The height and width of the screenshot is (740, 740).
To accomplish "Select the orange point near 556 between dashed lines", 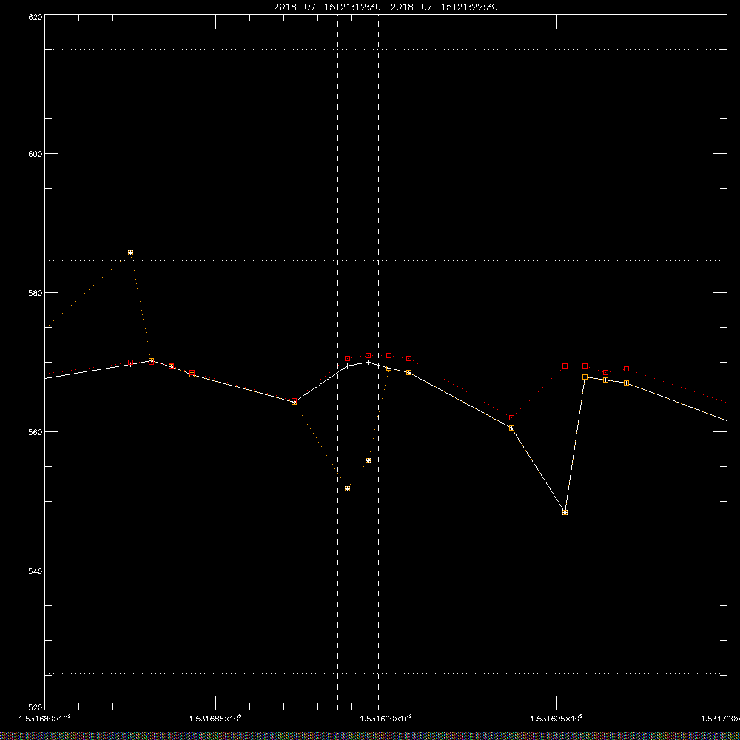I will click(x=368, y=460).
